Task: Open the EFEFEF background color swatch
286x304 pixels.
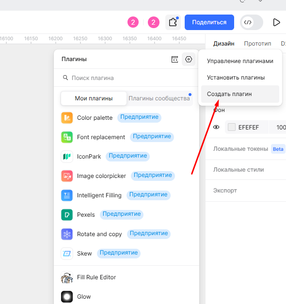Action: 232,127
